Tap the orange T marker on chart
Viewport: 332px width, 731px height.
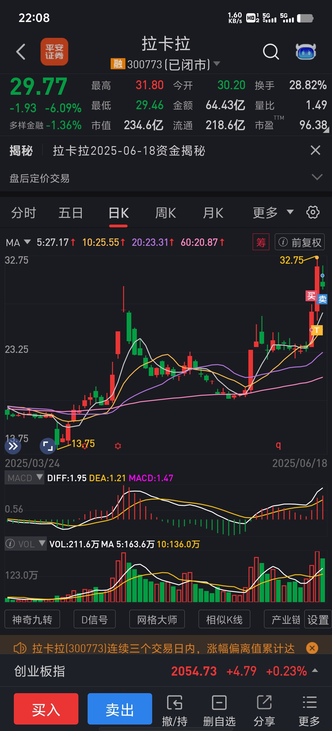[317, 330]
